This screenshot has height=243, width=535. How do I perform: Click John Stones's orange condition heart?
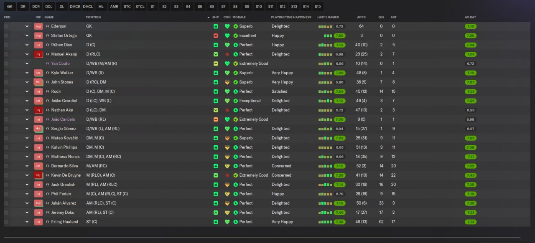click(227, 82)
